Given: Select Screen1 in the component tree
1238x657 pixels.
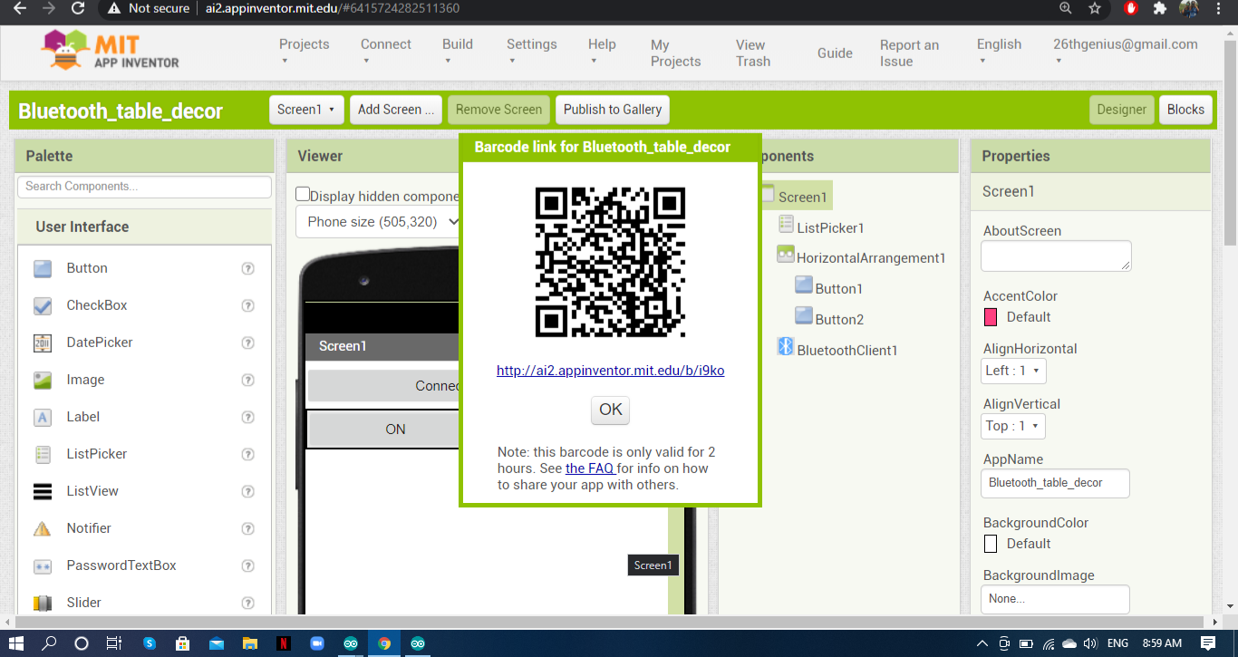Looking at the screenshot, I should [x=802, y=197].
